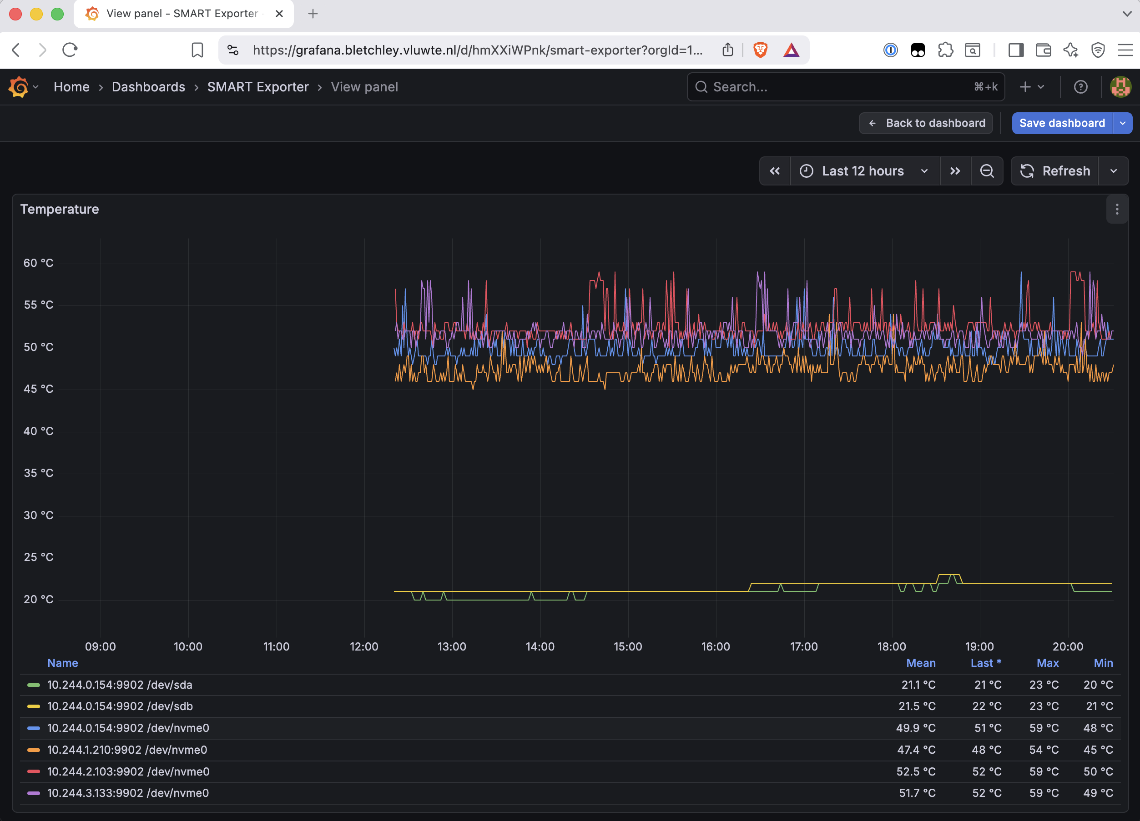1140x821 pixels.
Task: Click the Grafana logo icon
Action: [x=19, y=87]
